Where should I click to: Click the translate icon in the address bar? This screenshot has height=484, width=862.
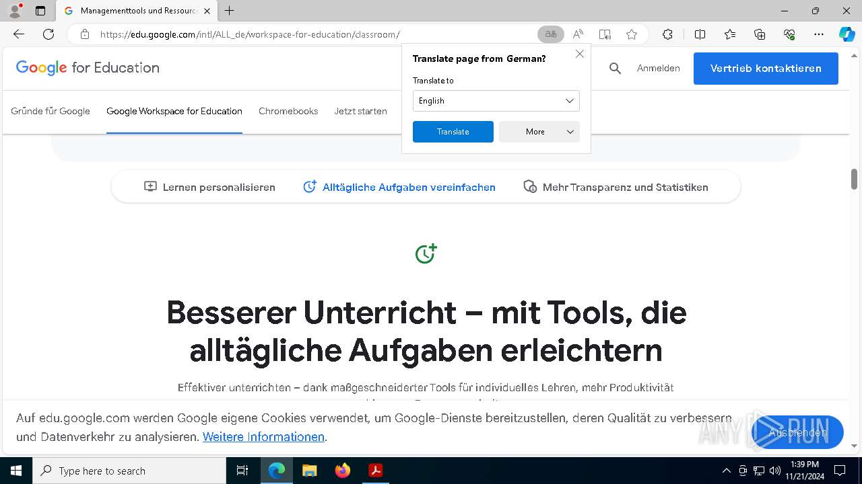tap(551, 34)
